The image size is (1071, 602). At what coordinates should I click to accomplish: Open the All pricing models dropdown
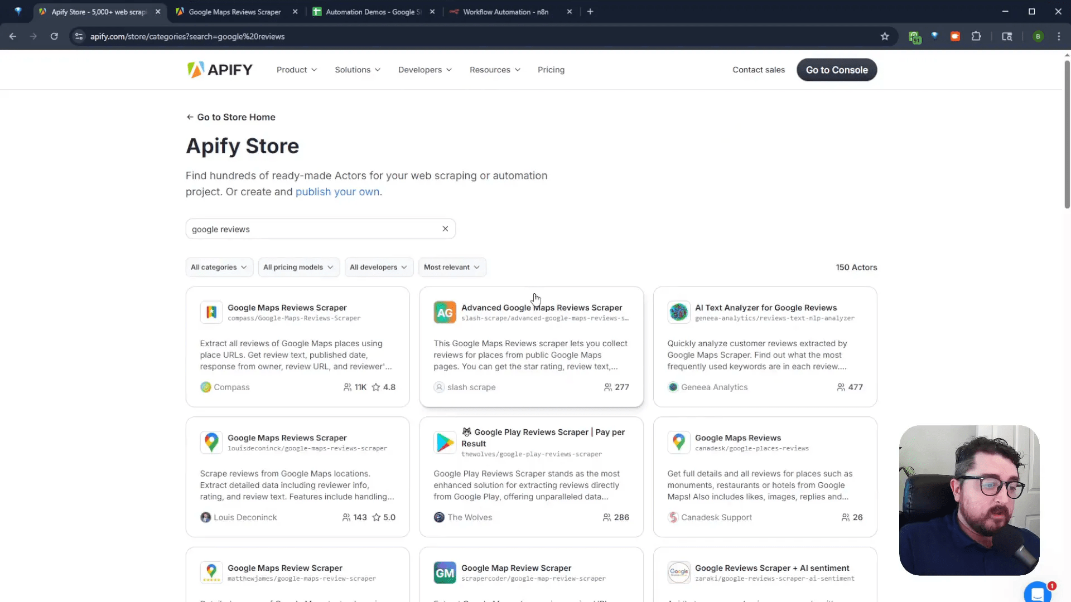298,267
